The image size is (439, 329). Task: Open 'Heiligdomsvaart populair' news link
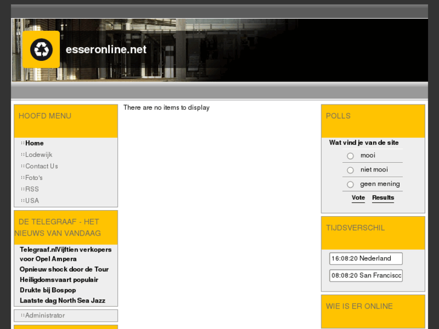59,279
